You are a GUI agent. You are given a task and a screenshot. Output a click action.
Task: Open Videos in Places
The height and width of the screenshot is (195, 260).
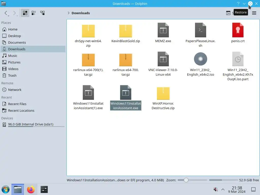click(33, 69)
